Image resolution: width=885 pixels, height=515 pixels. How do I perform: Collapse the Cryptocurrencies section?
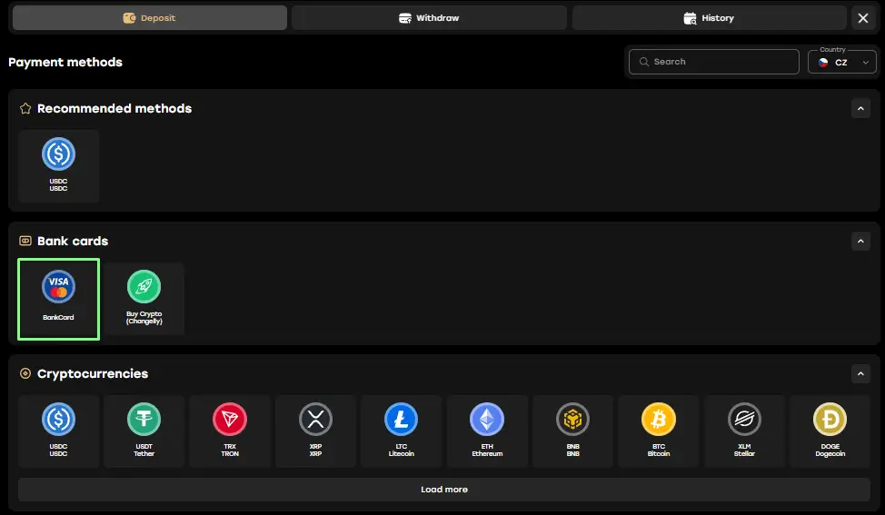coord(860,373)
